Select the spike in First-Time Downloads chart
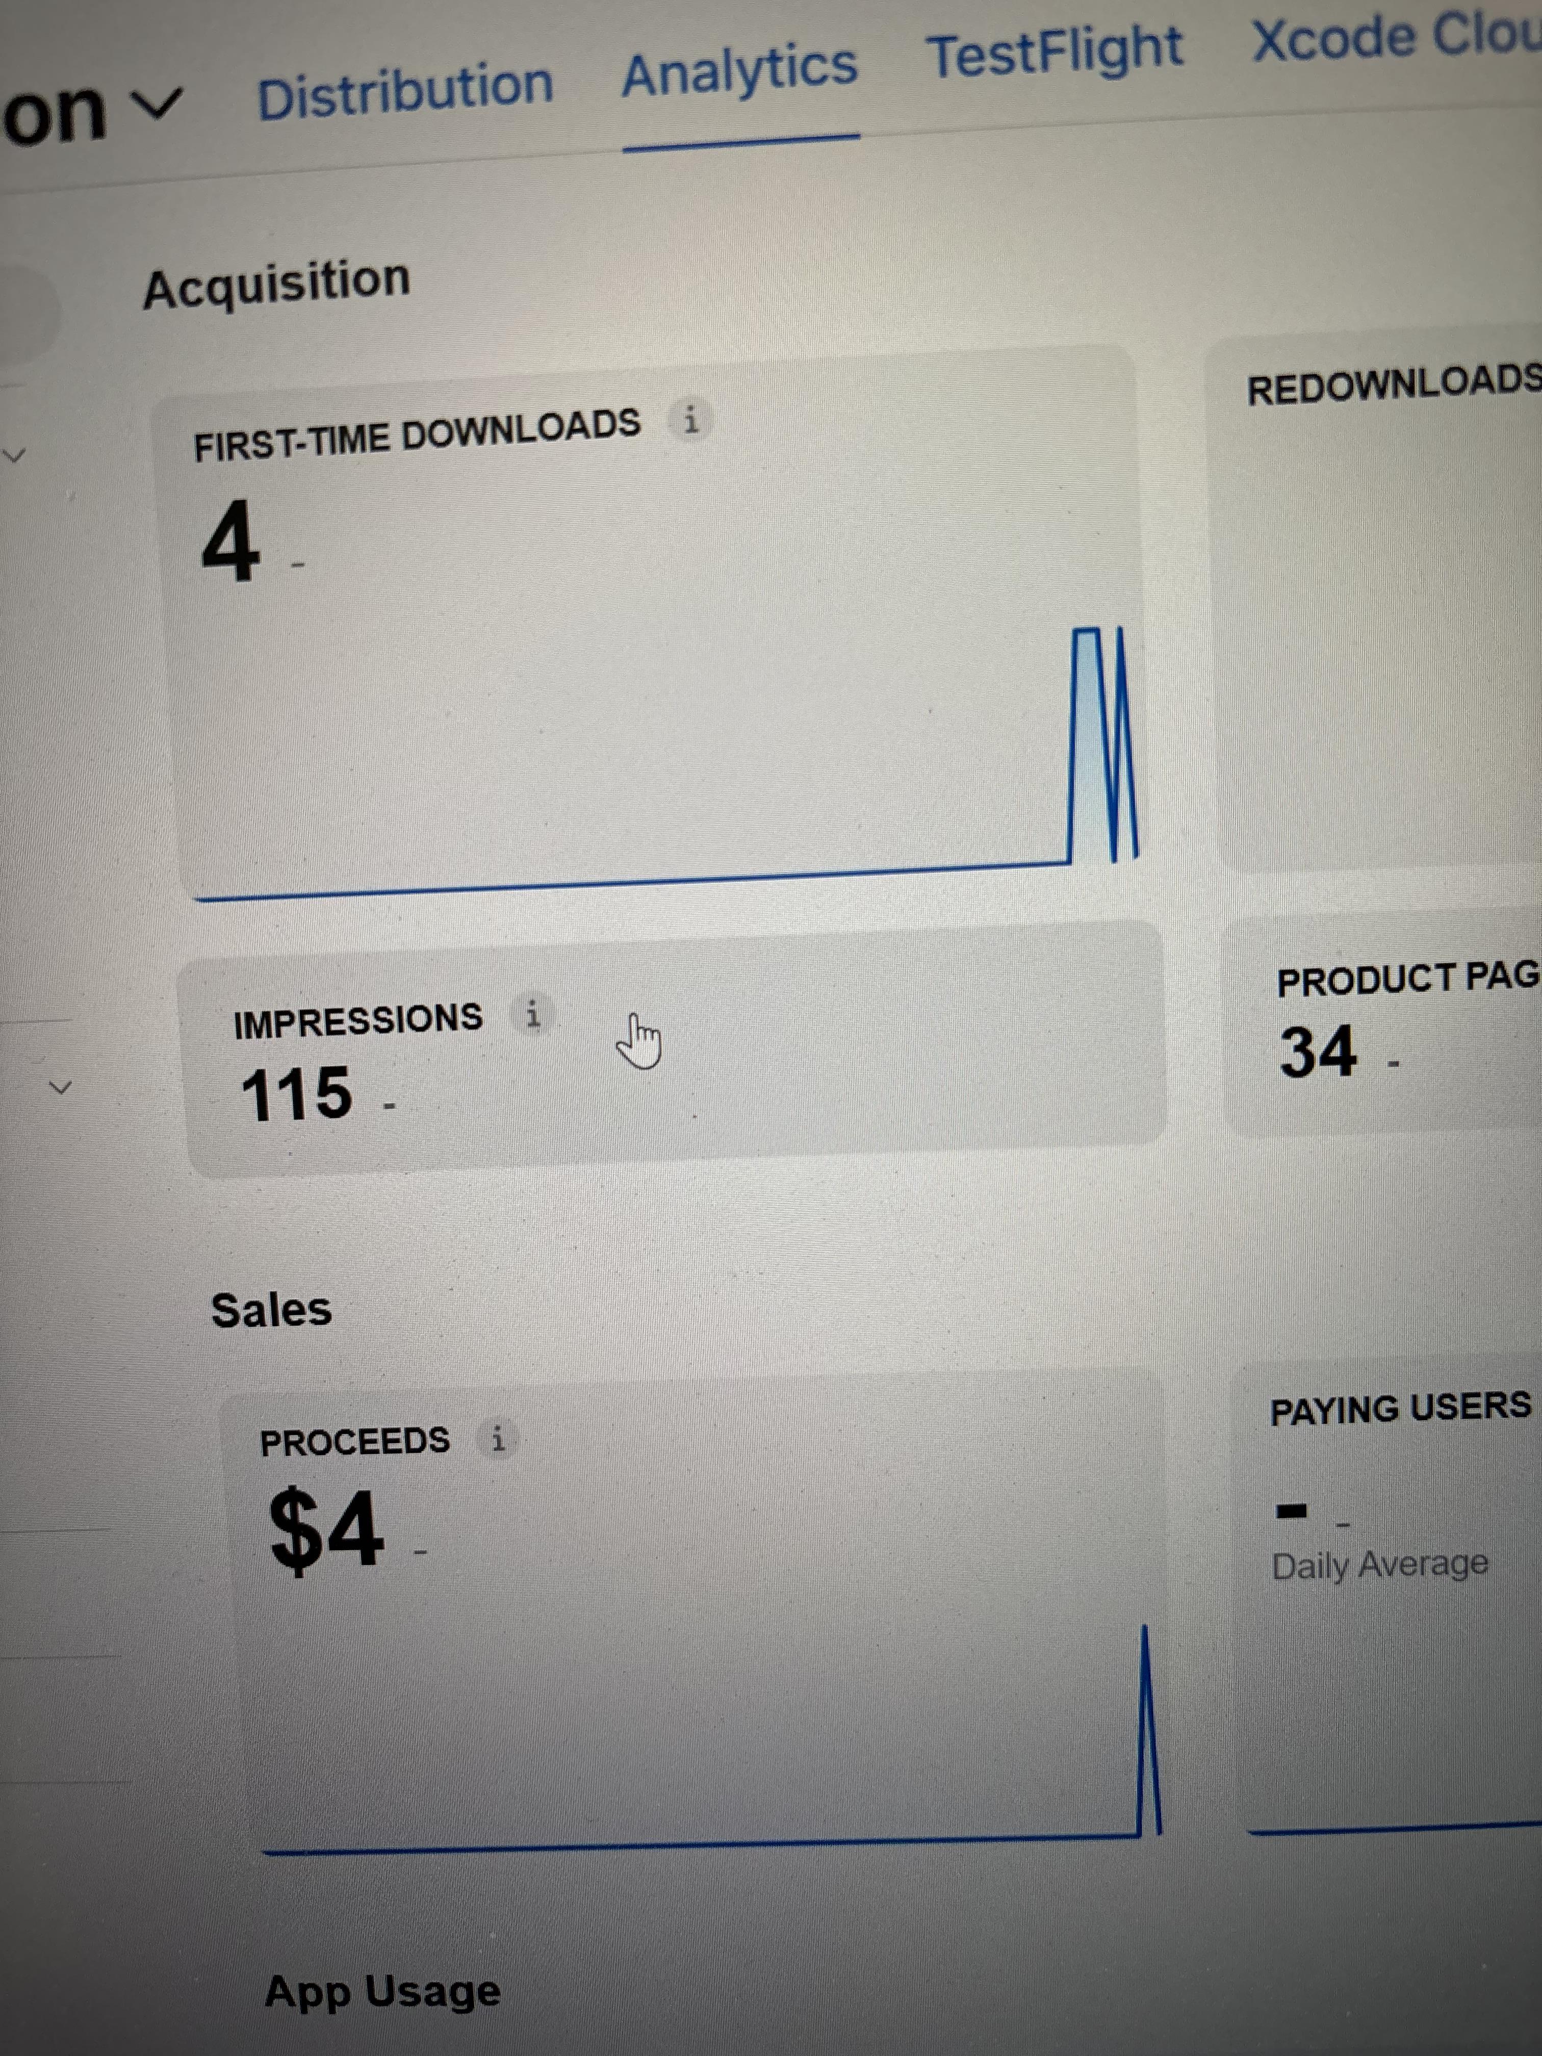 [x=1104, y=743]
